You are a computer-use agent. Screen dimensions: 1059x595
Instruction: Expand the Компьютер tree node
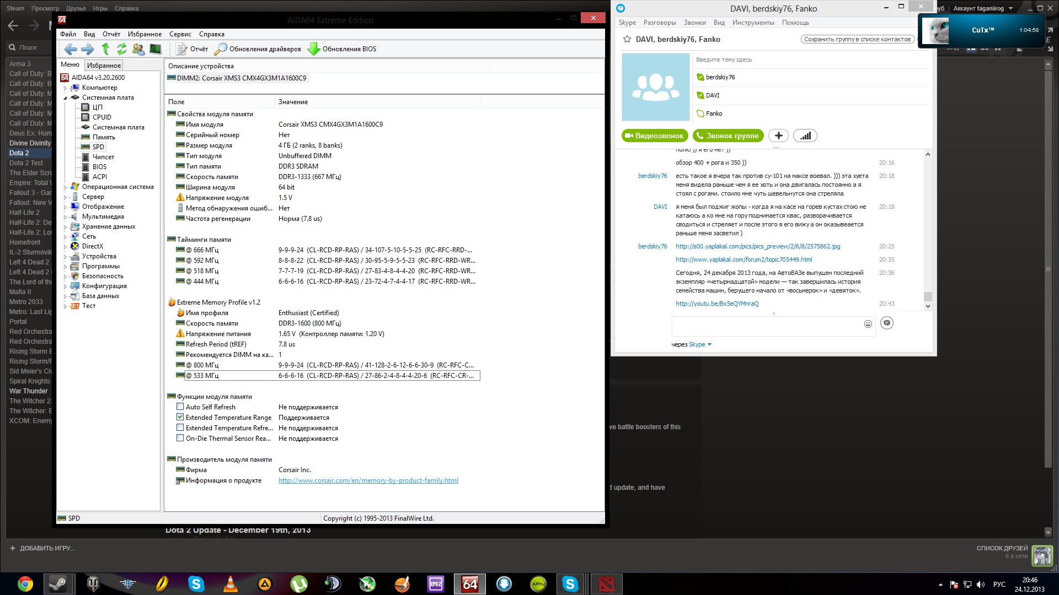[65, 88]
